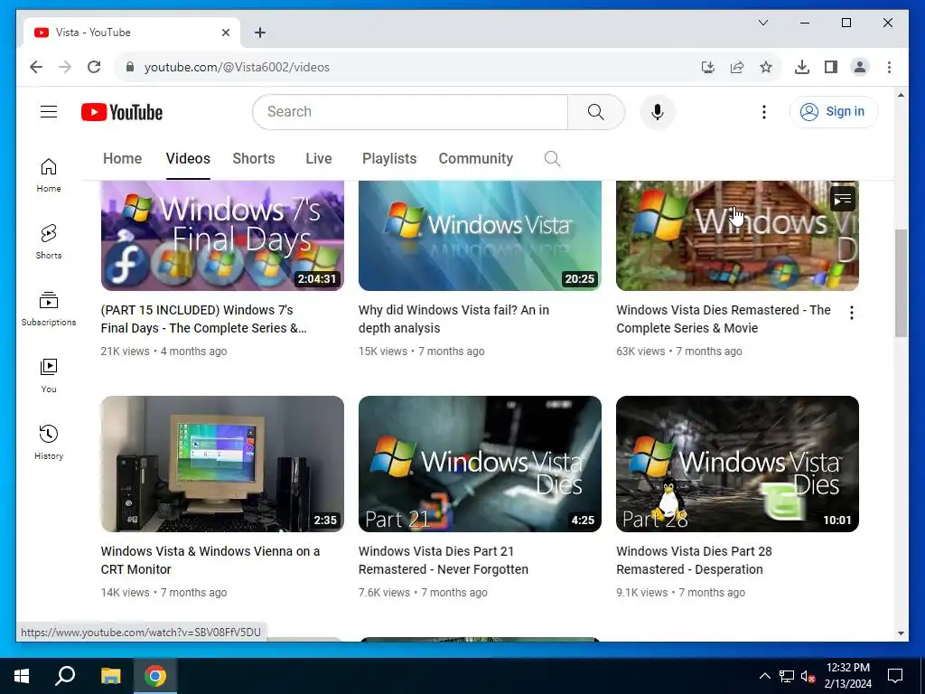Open the Chrome profile avatar
Screen dimensions: 925x694
[860, 67]
